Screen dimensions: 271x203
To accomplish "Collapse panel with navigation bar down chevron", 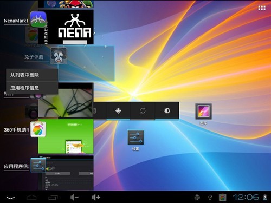I will (x=11, y=198).
